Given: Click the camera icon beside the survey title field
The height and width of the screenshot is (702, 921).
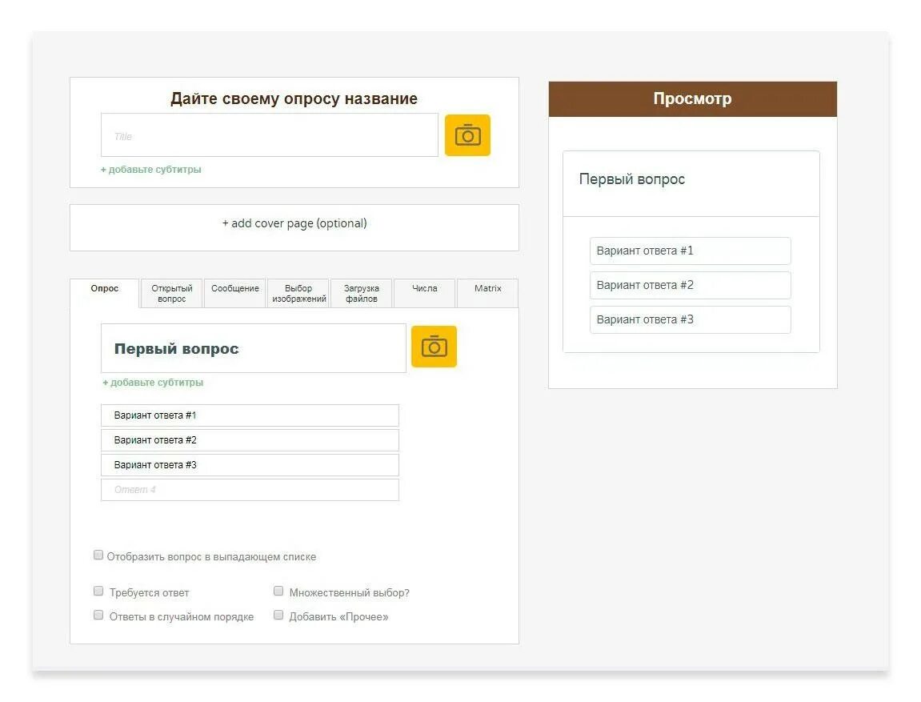Looking at the screenshot, I should [467, 135].
